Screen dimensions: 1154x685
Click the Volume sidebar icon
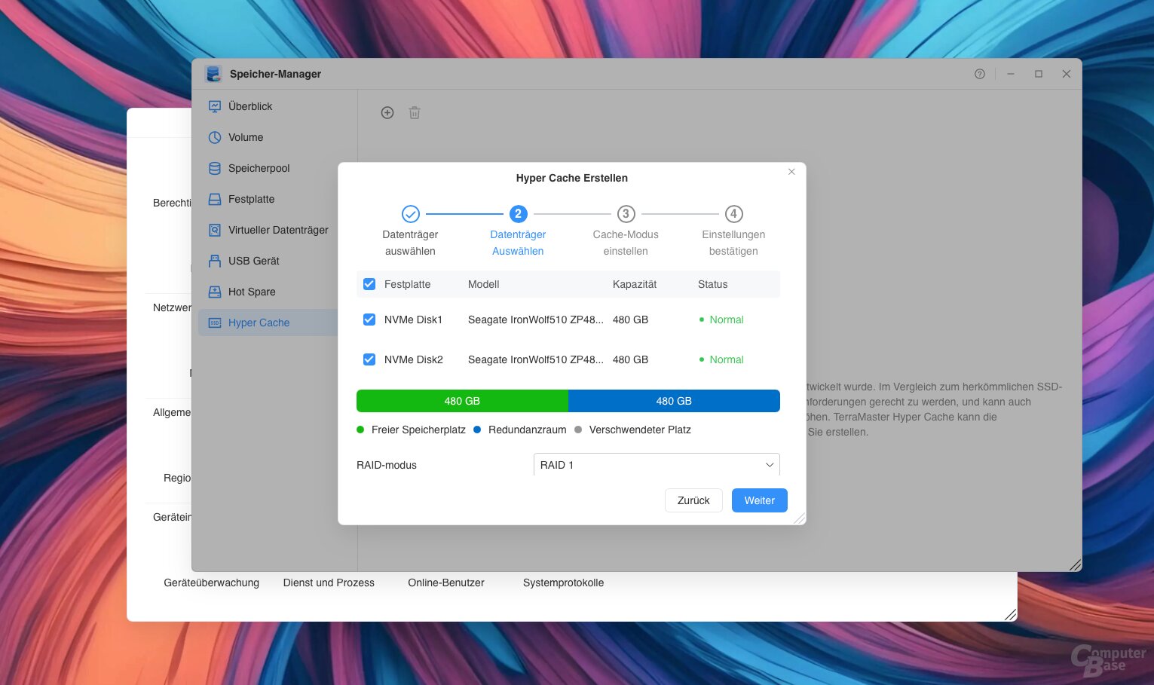click(x=215, y=137)
